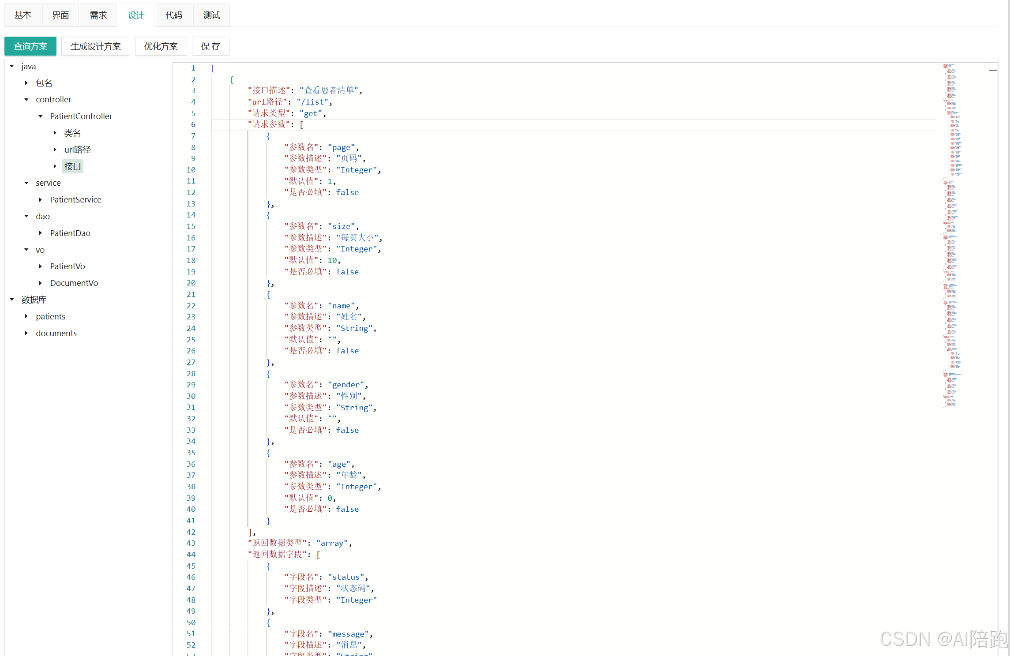Collapse the 数据库 node arrow
The image size is (1010, 656).
(12, 300)
